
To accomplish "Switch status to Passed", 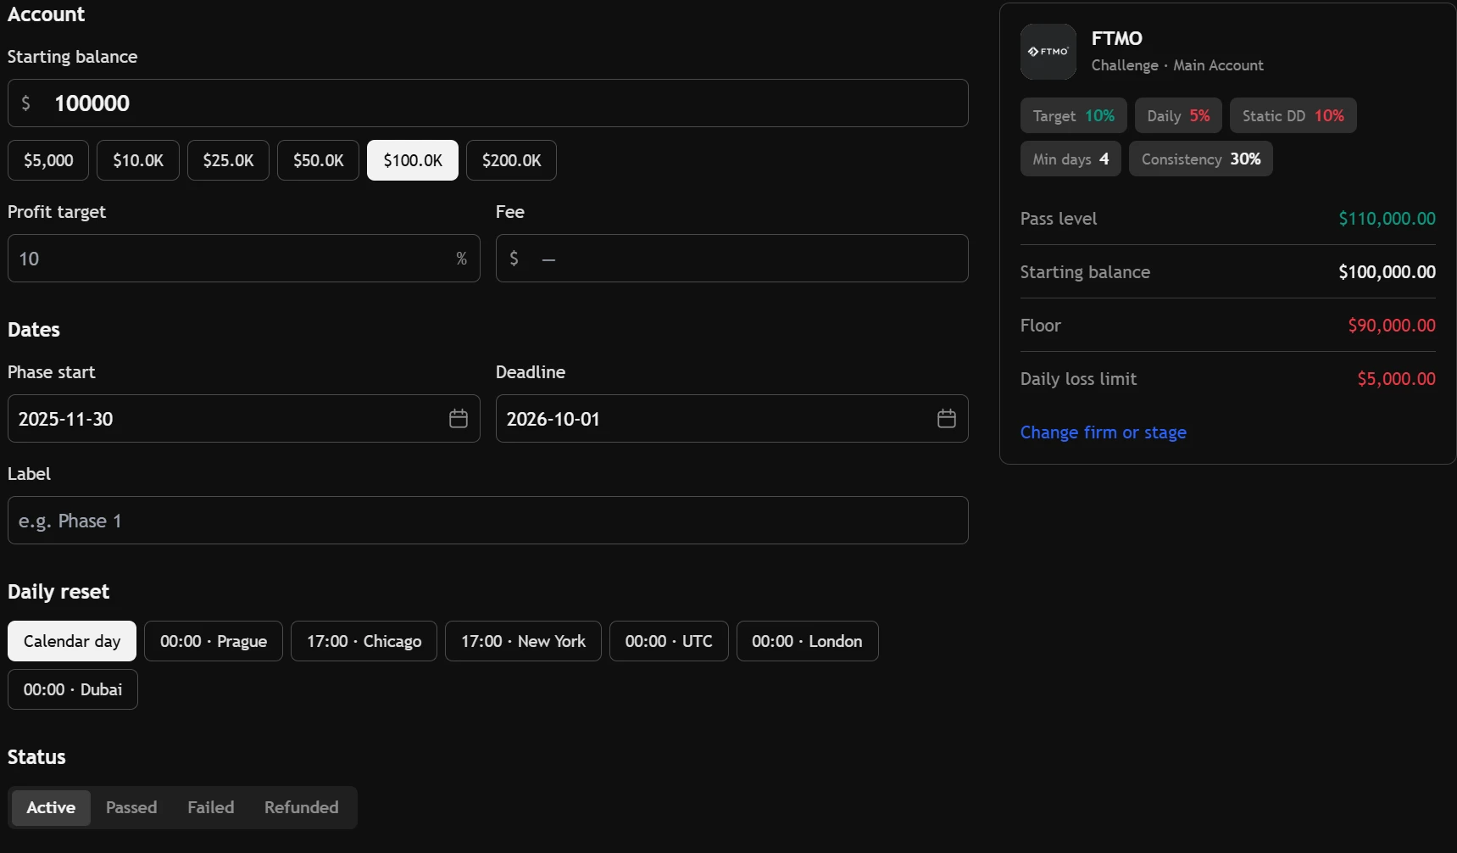I will (x=131, y=807).
